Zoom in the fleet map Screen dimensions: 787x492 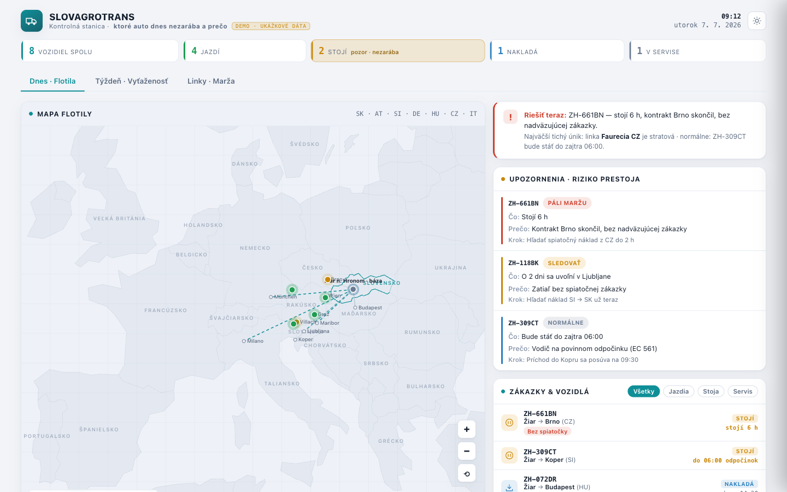pos(467,429)
